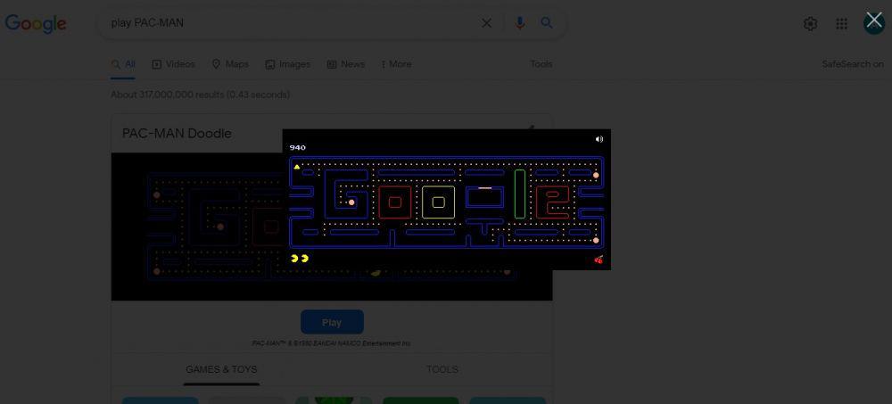Click the cherry level indicator
892x404 pixels.
(x=599, y=260)
